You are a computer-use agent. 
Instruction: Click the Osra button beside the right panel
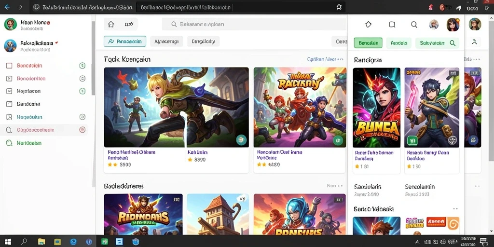340,41
